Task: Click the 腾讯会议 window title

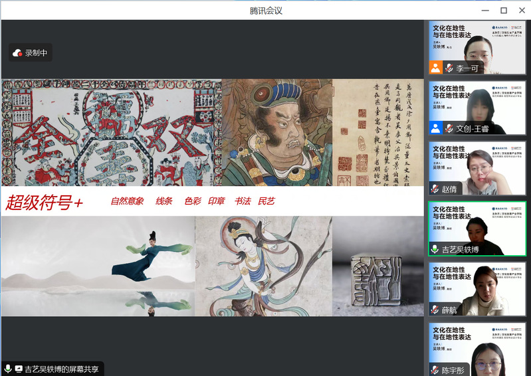Action: click(x=266, y=11)
